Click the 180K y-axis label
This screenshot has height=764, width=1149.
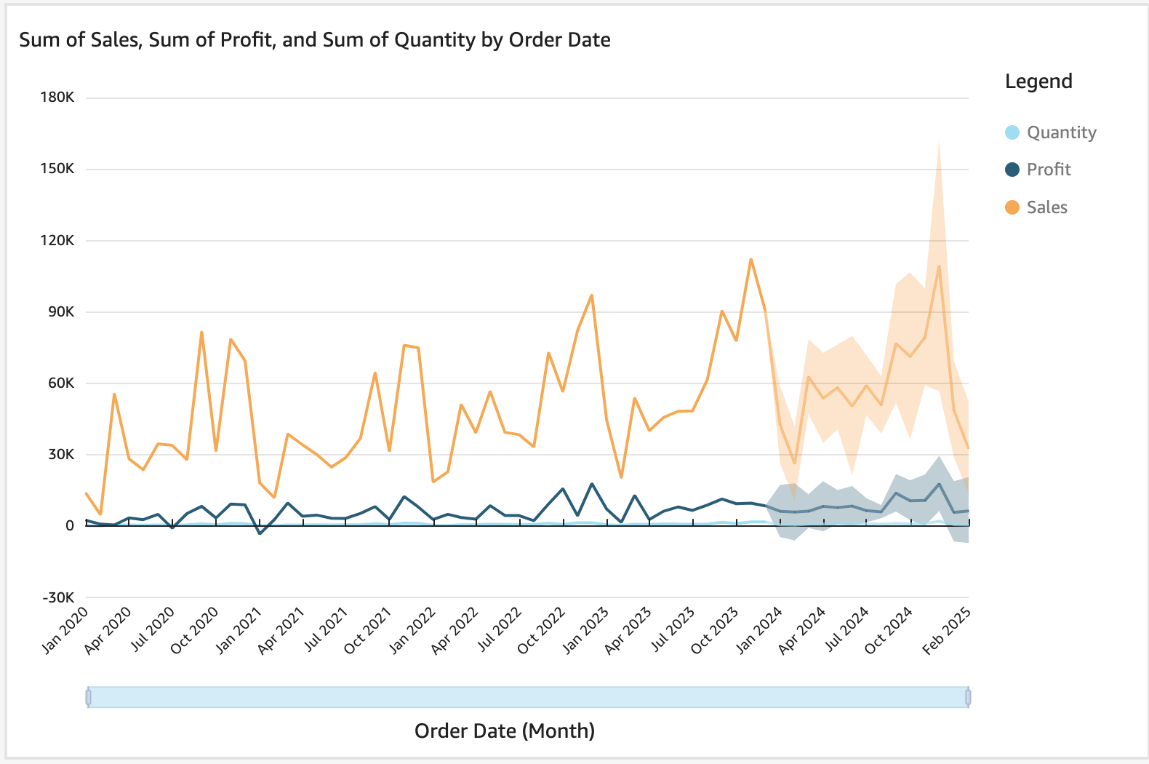57,98
